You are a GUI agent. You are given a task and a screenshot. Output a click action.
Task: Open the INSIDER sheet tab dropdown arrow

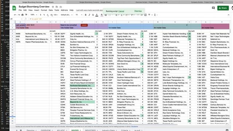(x=80, y=130)
